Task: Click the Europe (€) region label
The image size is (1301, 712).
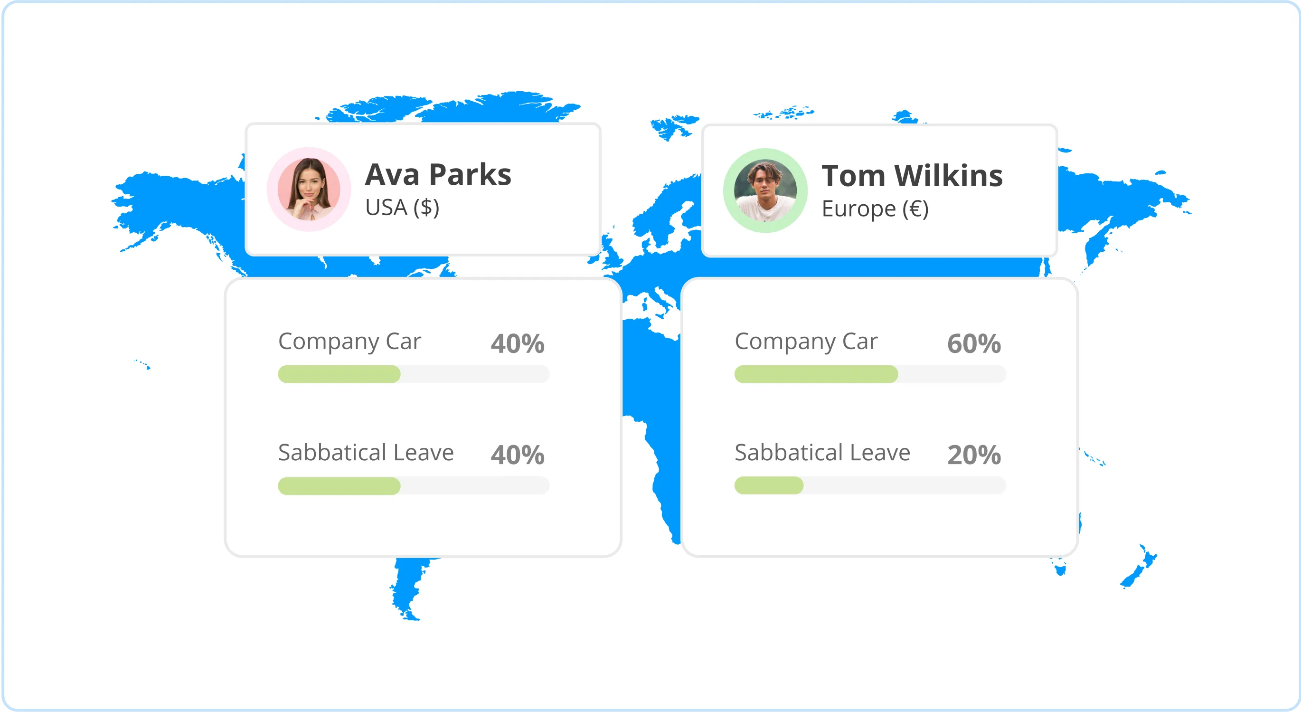Action: (x=875, y=209)
